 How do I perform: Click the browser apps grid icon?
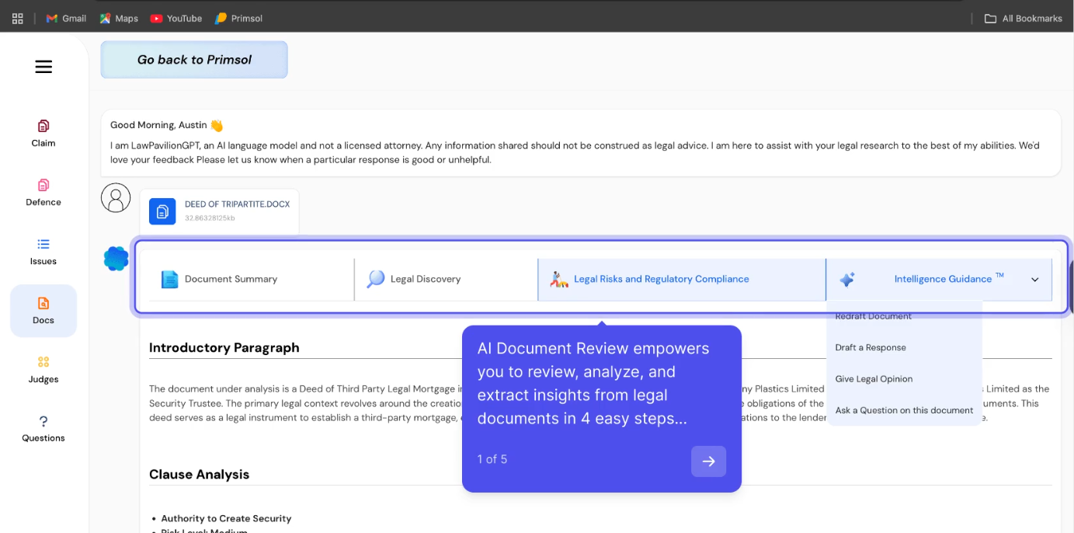pyautogui.click(x=17, y=18)
